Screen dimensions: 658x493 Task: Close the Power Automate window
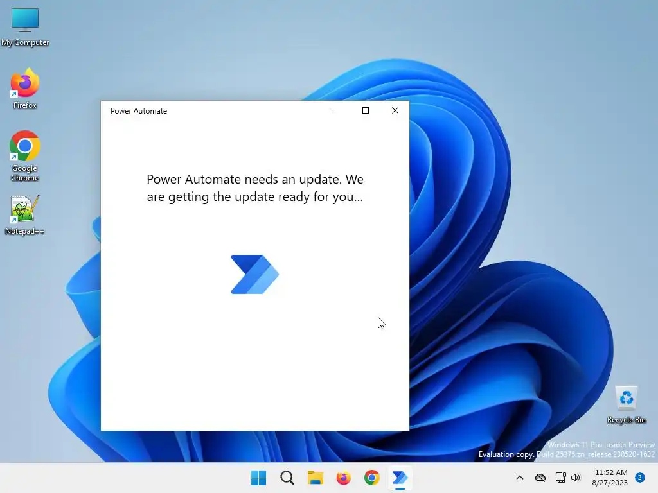(x=395, y=110)
